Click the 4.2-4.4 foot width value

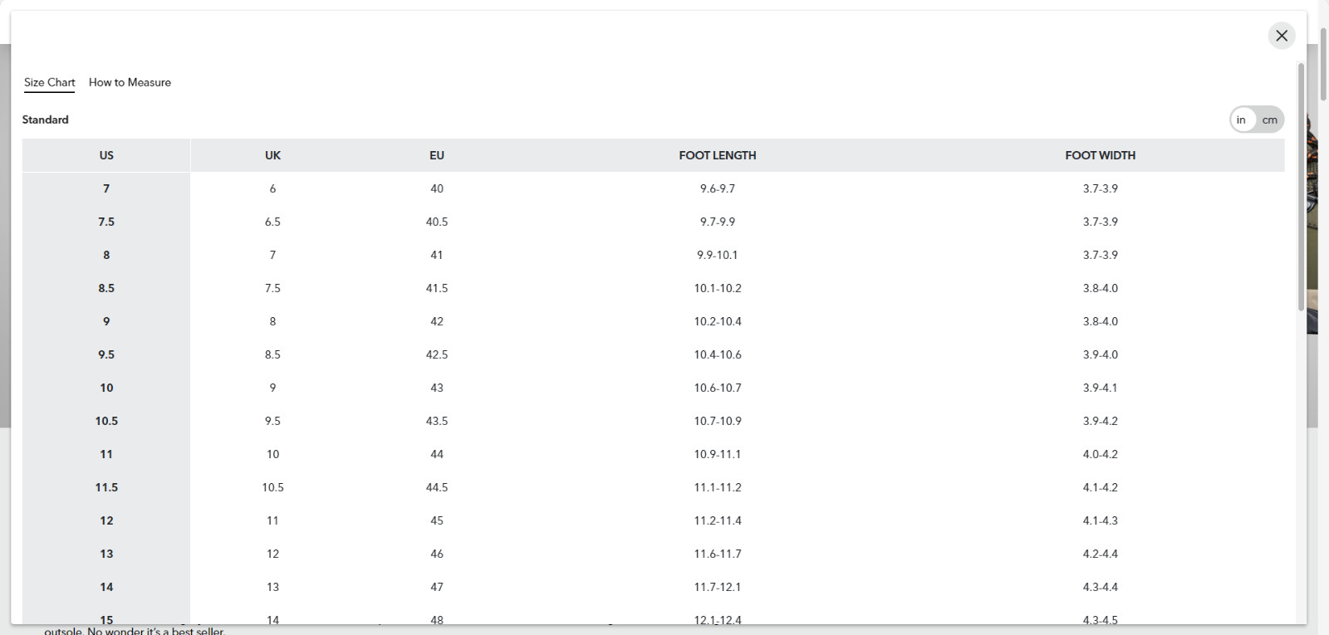1100,554
